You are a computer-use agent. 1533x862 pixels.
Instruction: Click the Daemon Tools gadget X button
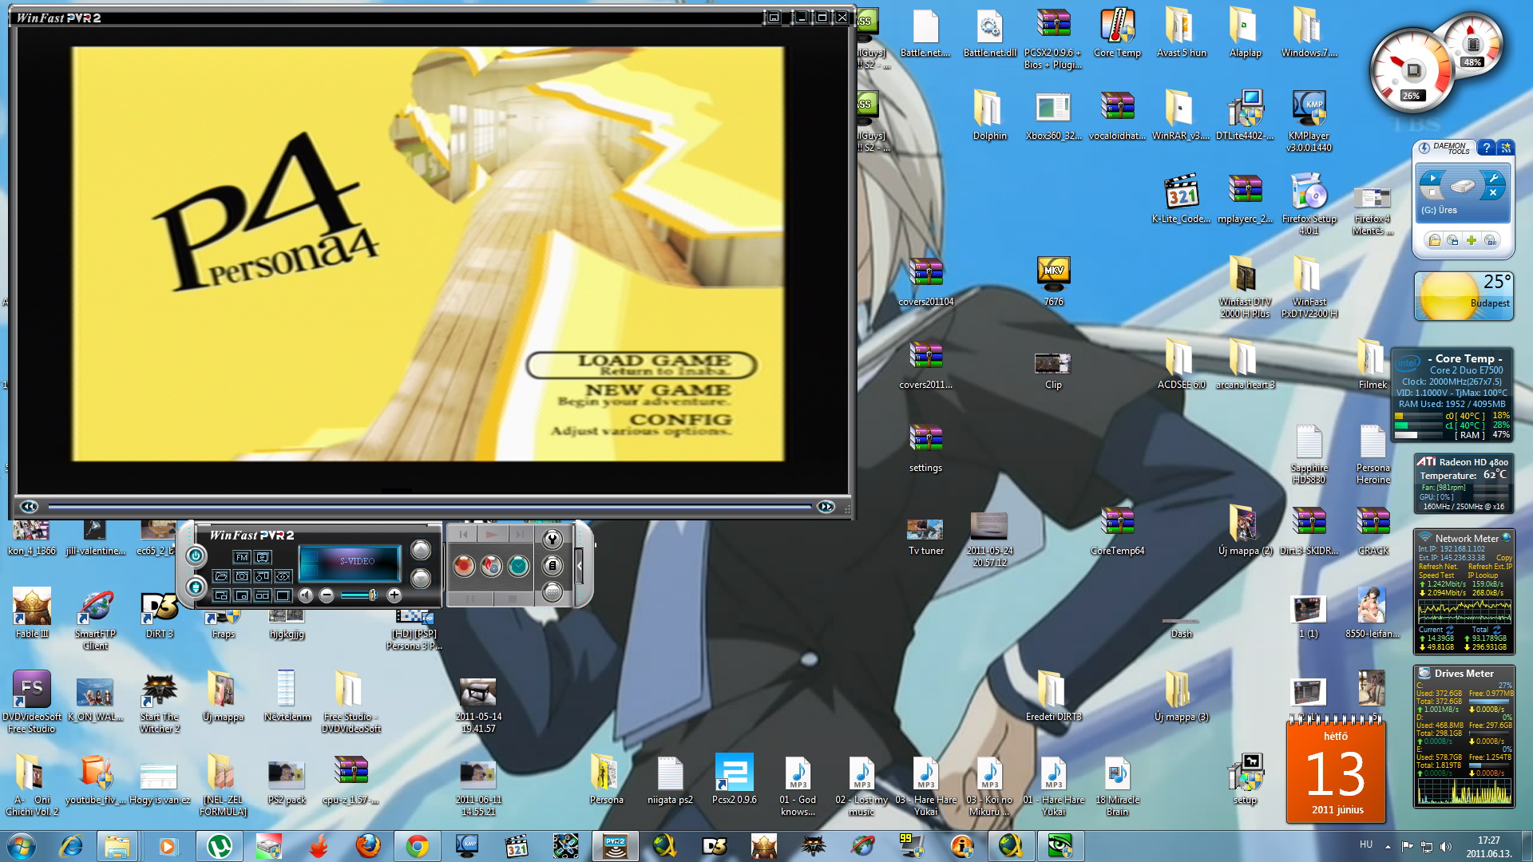[x=1493, y=192]
